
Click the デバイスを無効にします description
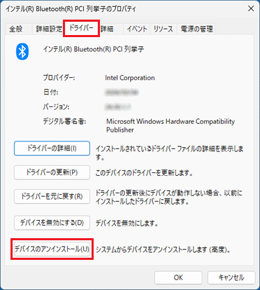click(127, 223)
